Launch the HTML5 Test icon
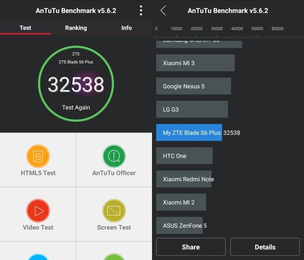This screenshot has height=260, width=304. click(38, 156)
